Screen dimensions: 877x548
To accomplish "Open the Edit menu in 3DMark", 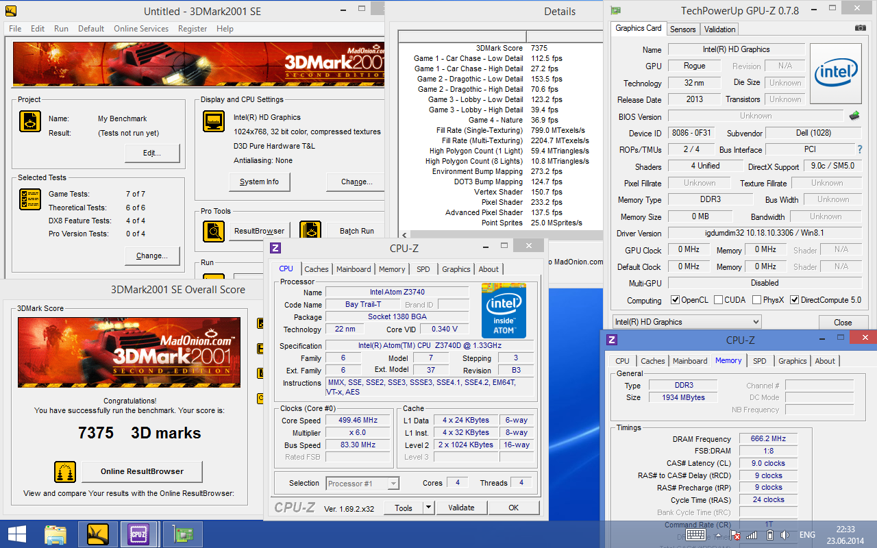I will coord(38,29).
